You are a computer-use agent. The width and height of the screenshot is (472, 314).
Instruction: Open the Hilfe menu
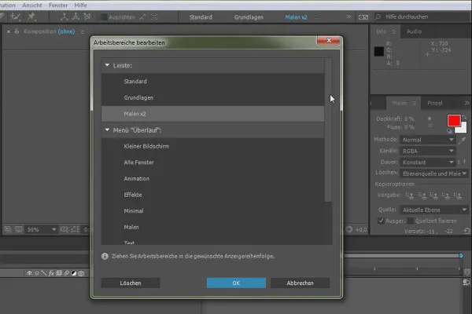point(80,5)
